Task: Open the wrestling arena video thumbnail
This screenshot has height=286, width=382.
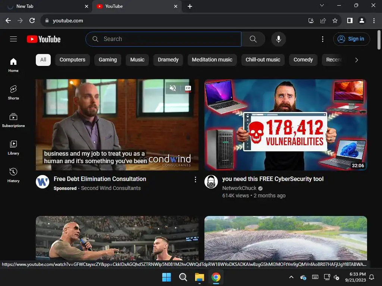Action: (117, 238)
